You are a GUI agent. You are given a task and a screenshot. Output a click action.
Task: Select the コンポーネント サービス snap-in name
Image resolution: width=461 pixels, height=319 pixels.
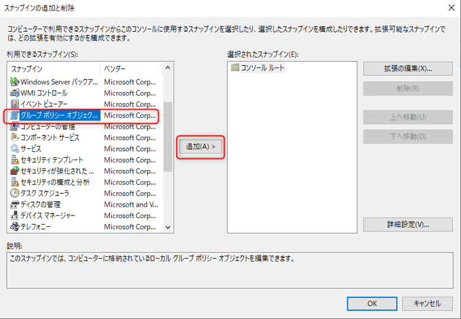coord(50,137)
